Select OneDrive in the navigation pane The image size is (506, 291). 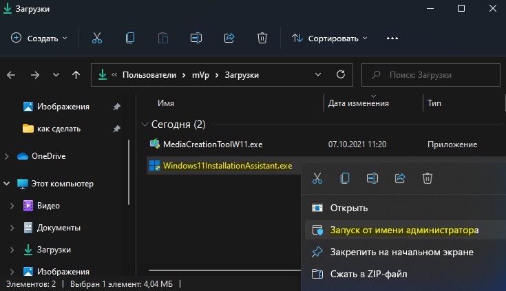coord(48,156)
